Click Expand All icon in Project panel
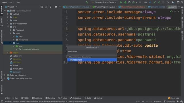 (x=46, y=7)
